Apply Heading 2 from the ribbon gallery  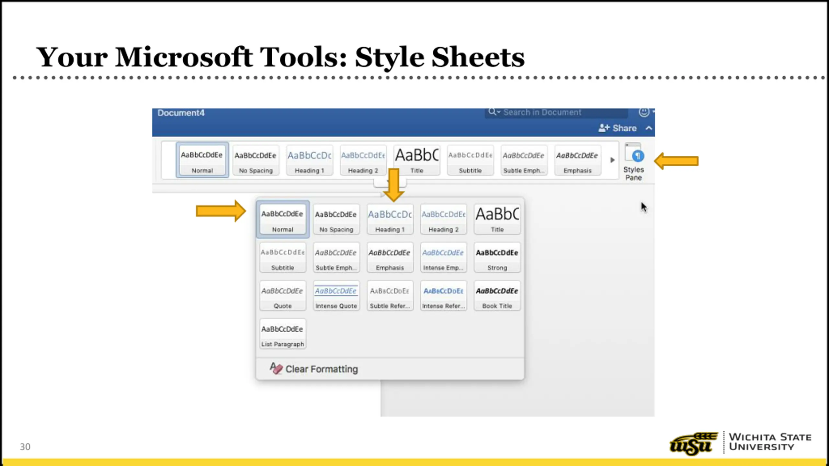pos(363,160)
